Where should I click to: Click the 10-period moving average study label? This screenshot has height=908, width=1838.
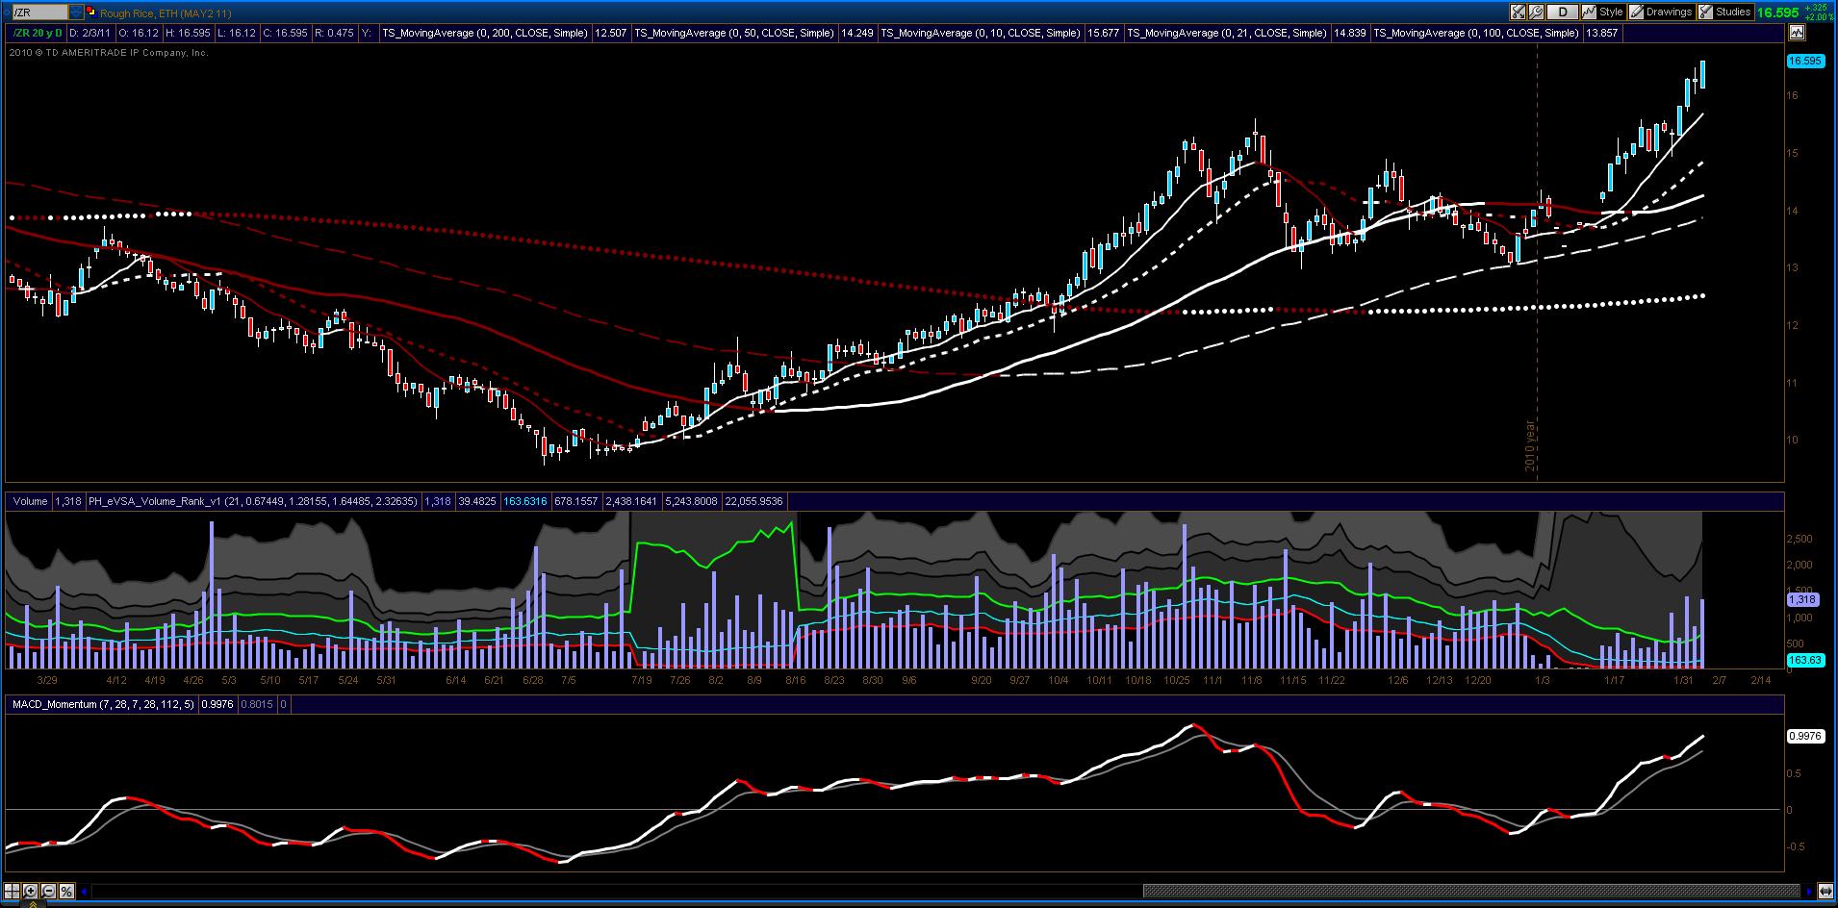coord(980,33)
